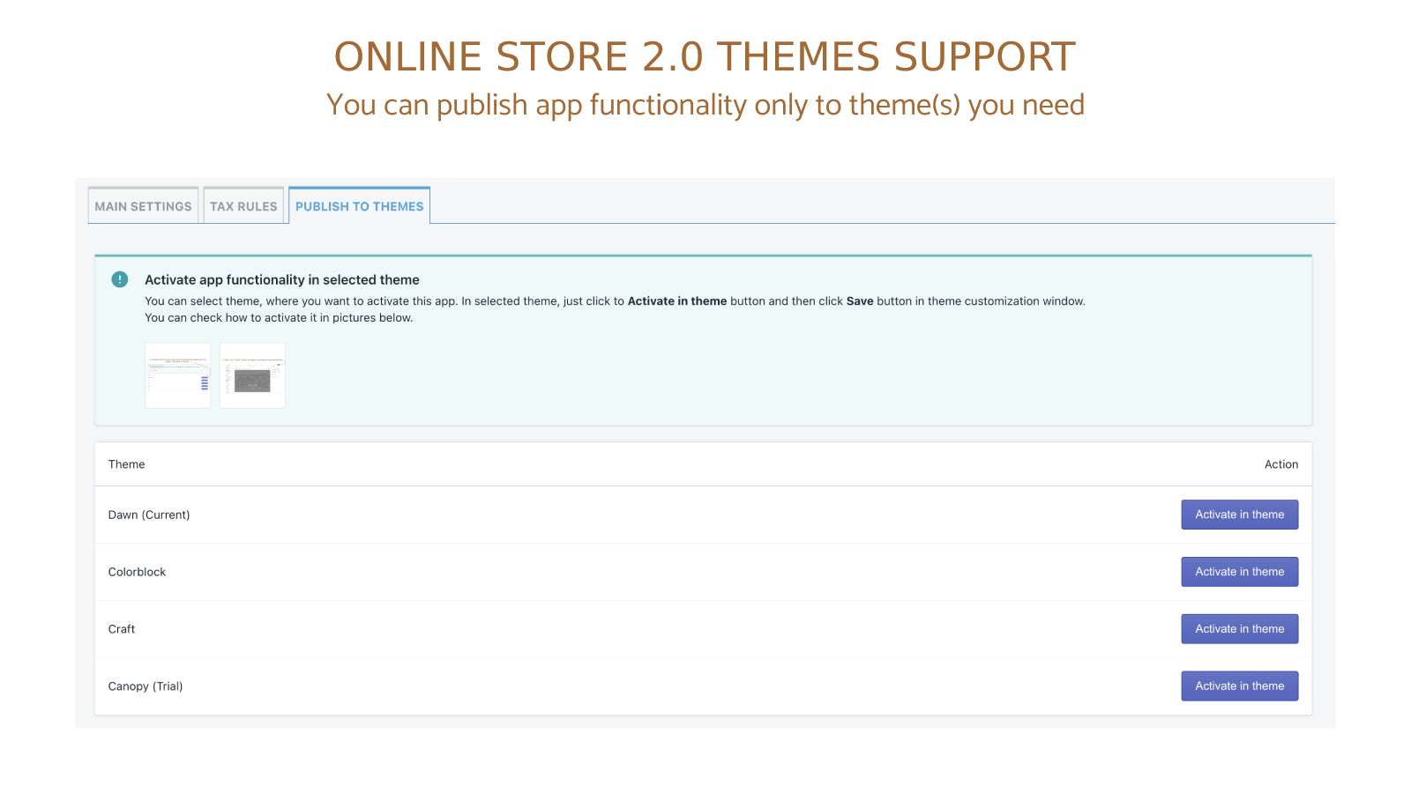Activate app in Colorblock theme
Viewport: 1411px width, 793px height.
point(1239,571)
